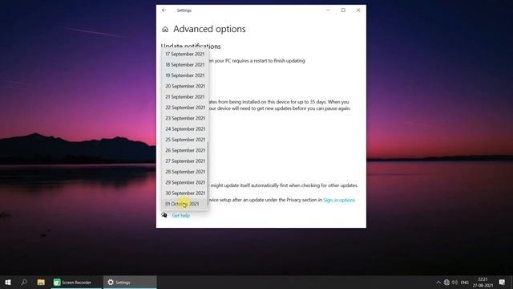Select 17 September 2021 from the list
The height and width of the screenshot is (289, 513).
(x=185, y=54)
